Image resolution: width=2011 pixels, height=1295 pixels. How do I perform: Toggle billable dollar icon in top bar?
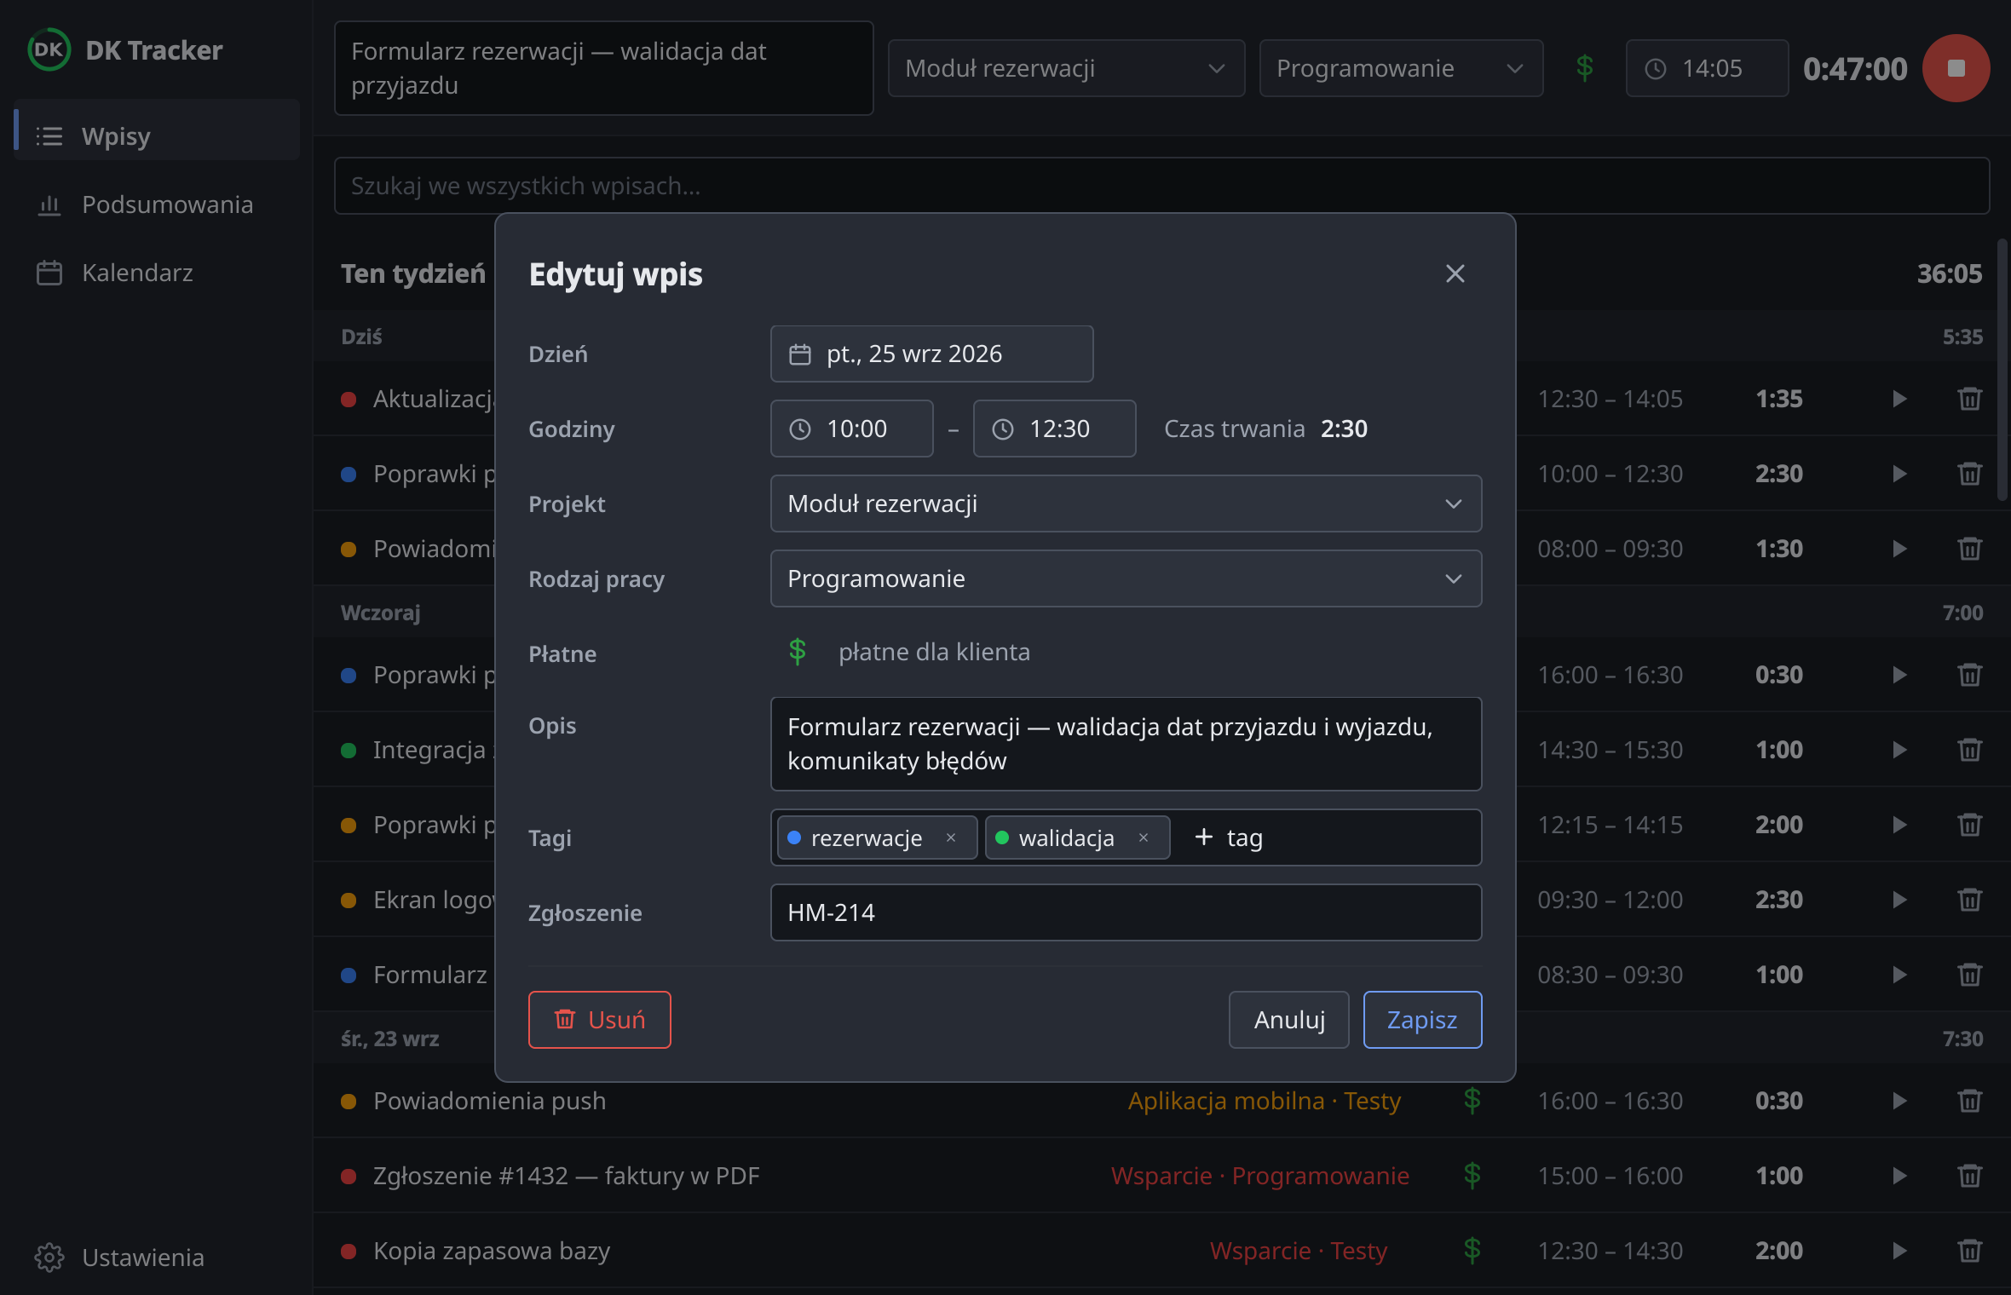[1584, 68]
